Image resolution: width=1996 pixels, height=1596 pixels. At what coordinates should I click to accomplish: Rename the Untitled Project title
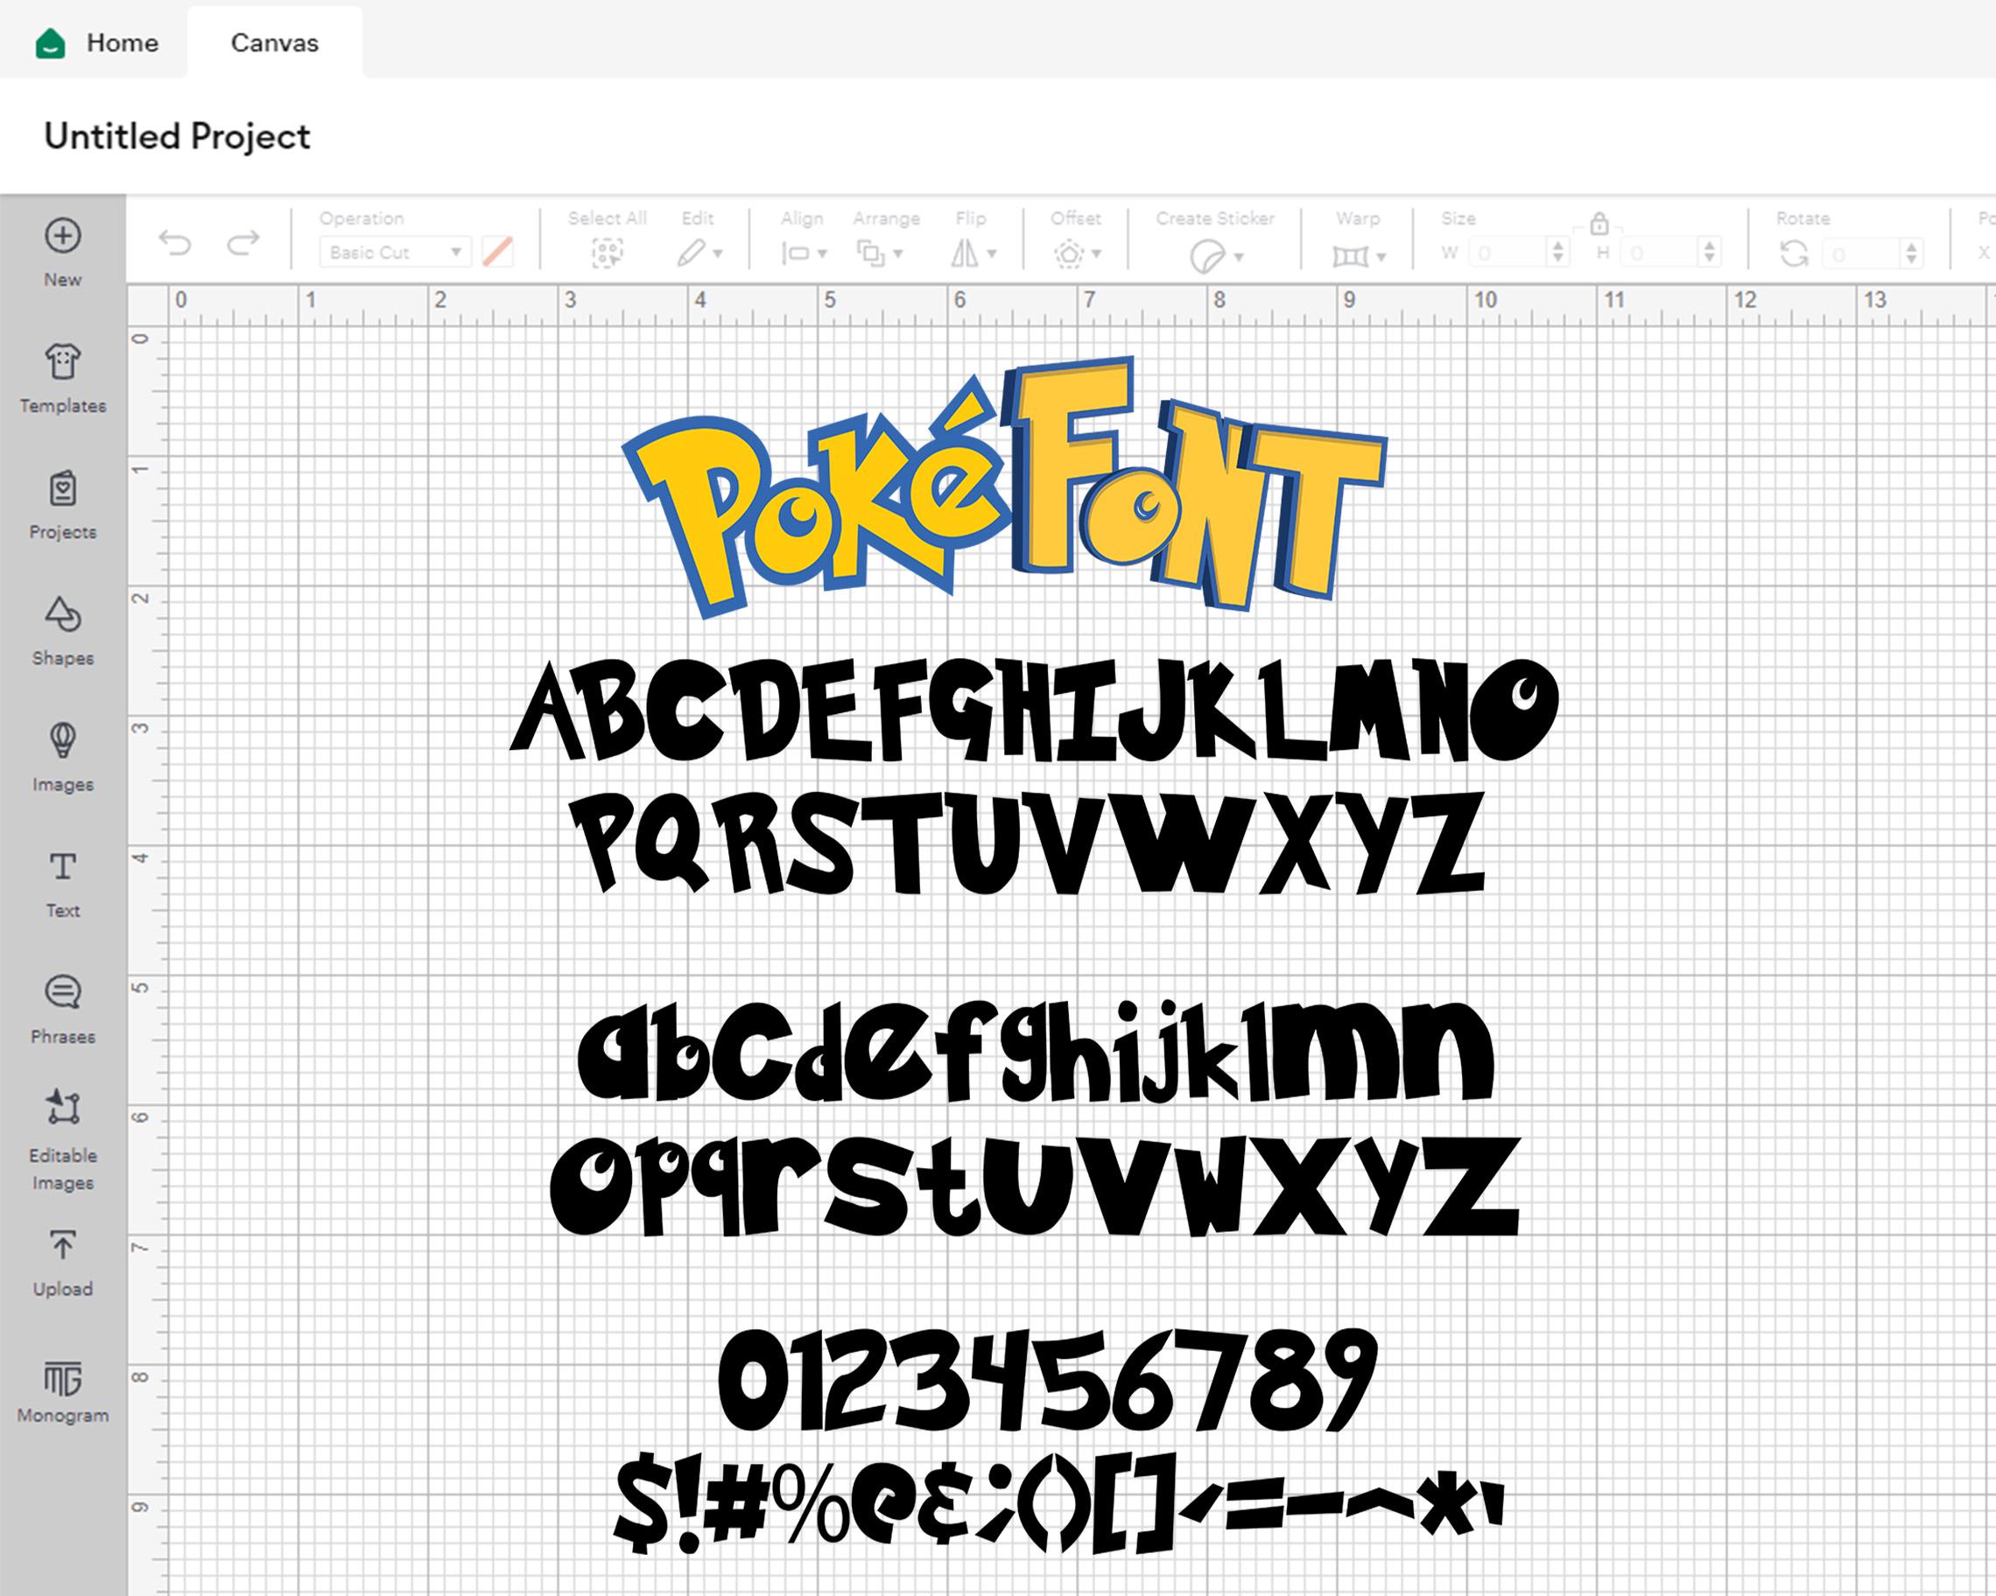(177, 136)
